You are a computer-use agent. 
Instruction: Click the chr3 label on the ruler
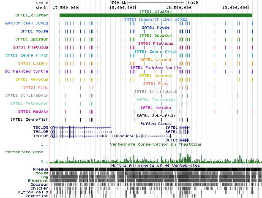[41, 8]
